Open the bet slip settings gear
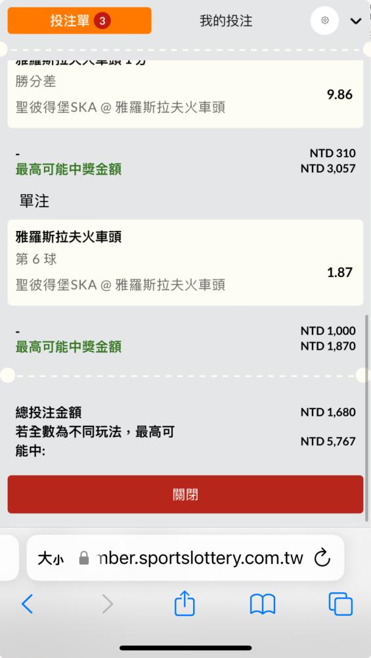 pyautogui.click(x=324, y=20)
